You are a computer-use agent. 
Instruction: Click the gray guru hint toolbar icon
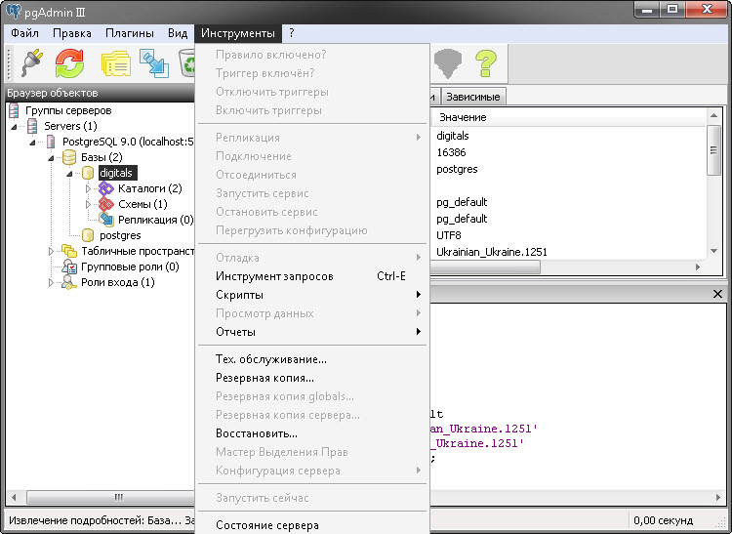pyautogui.click(x=448, y=63)
